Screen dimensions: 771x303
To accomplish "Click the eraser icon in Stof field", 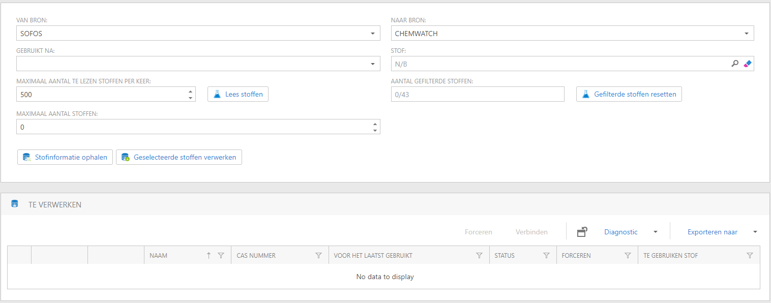I will pos(747,64).
